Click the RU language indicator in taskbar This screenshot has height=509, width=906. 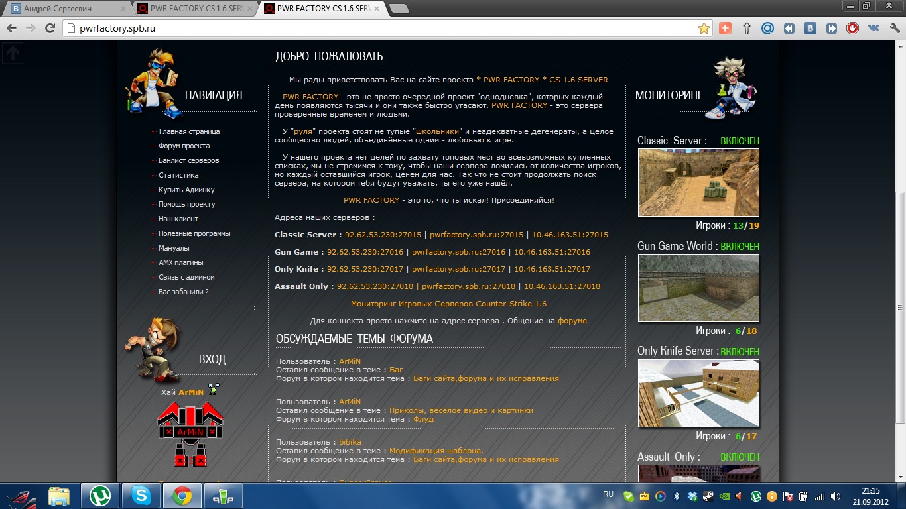(608, 494)
